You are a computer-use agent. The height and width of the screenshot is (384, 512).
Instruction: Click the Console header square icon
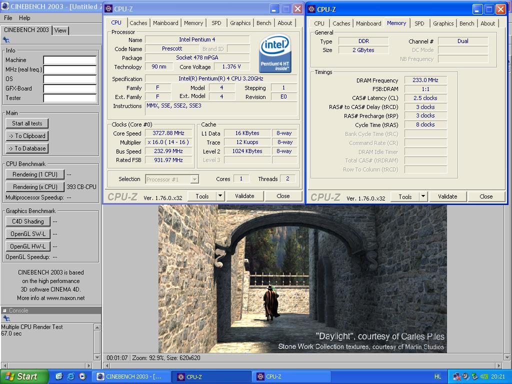(x=4, y=310)
